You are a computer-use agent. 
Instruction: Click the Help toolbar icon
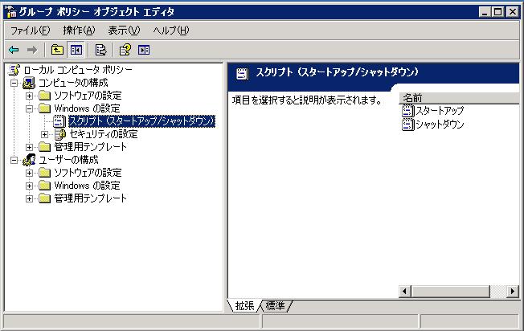tap(125, 49)
